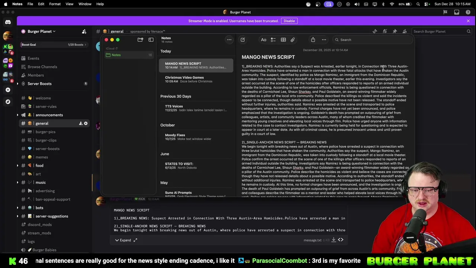
Task: Create invite for general channel
Action: click(x=80, y=124)
